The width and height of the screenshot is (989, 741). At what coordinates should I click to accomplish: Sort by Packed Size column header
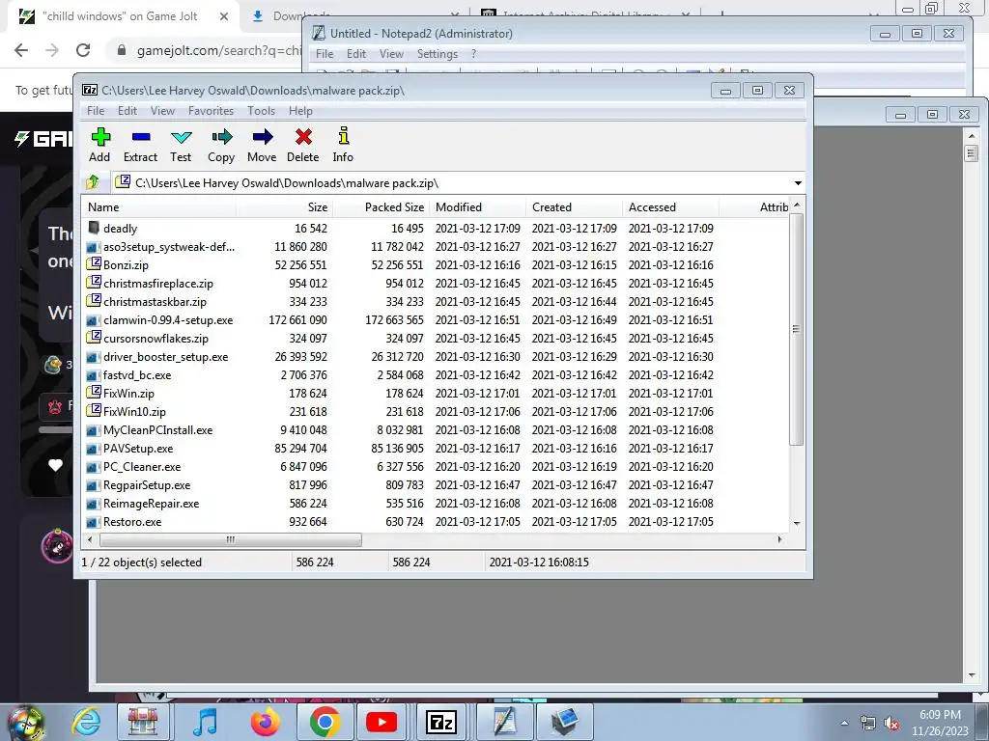click(x=381, y=207)
